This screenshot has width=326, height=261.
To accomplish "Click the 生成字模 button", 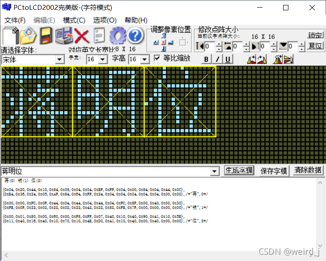I will click(x=239, y=171).
